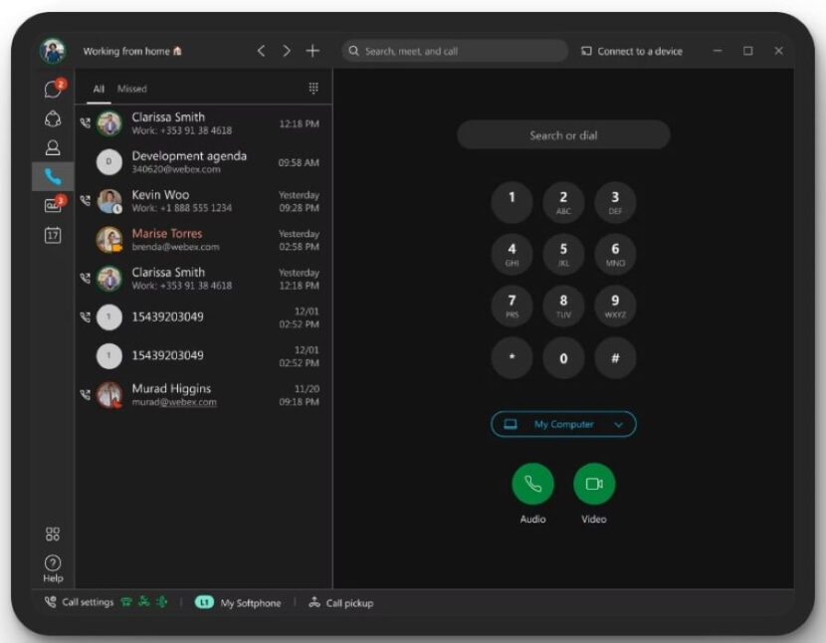Open the Teams section
Image resolution: width=826 pixels, height=643 pixels.
(x=54, y=117)
